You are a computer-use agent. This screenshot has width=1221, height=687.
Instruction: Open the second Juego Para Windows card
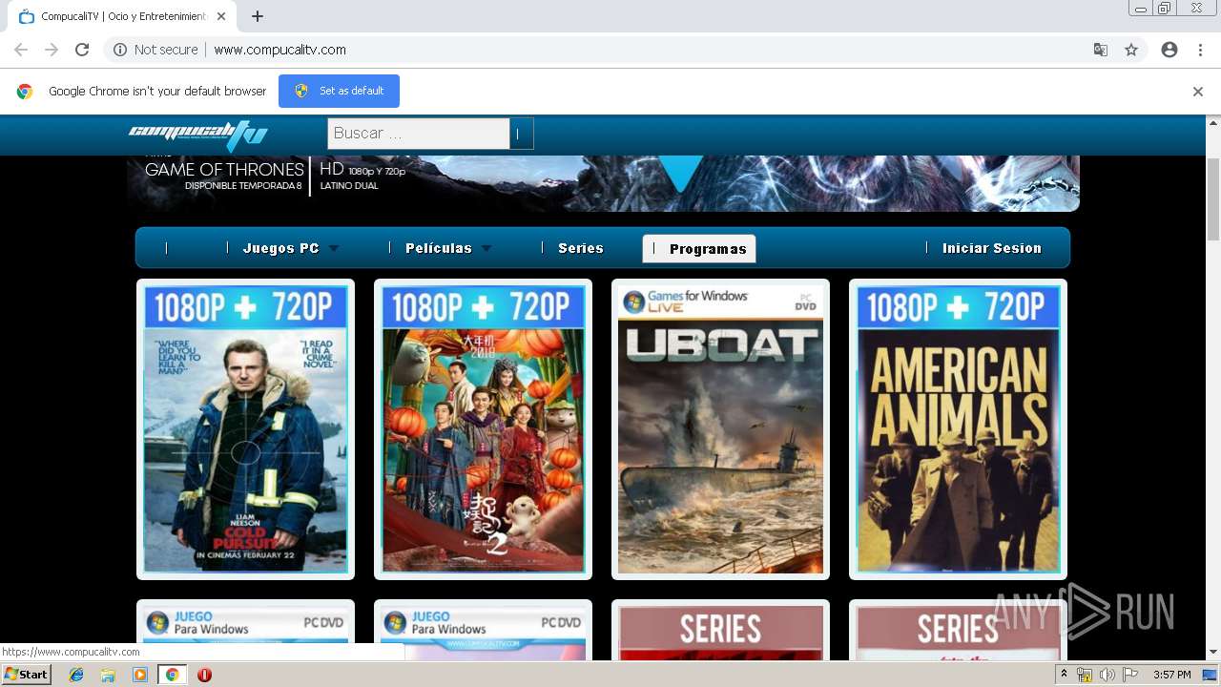(483, 630)
